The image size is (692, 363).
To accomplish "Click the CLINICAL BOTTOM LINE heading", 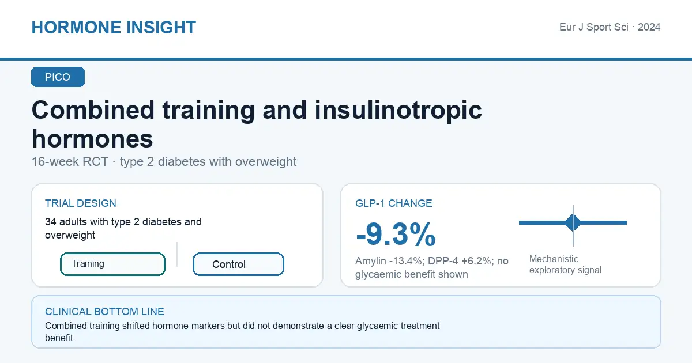I will [x=104, y=312].
